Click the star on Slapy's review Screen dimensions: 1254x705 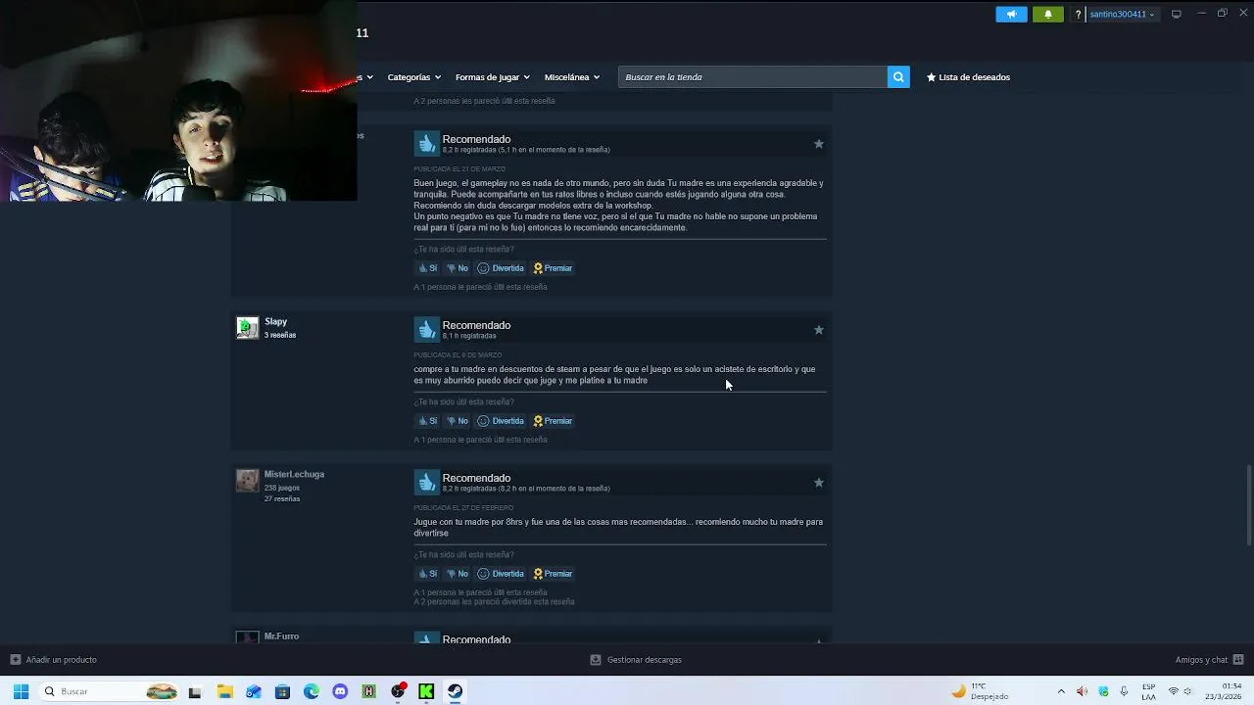pos(819,330)
